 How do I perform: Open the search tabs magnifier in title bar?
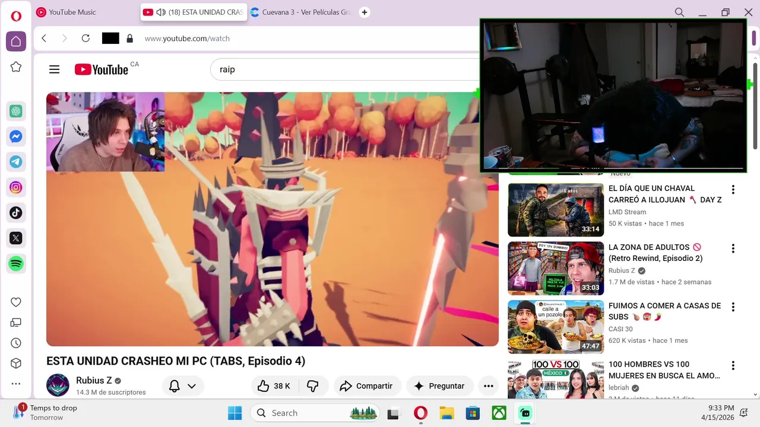point(679,12)
